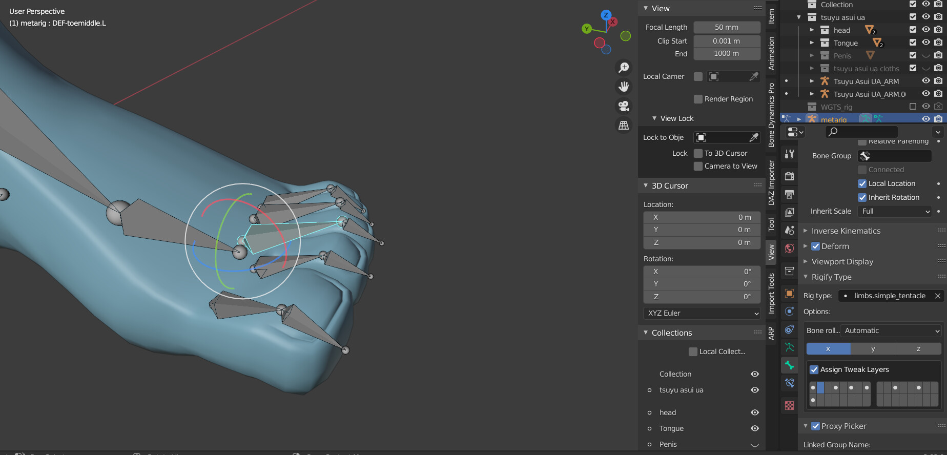
Task: Open the Inherit Scale Full dropdown
Action: pos(896,211)
